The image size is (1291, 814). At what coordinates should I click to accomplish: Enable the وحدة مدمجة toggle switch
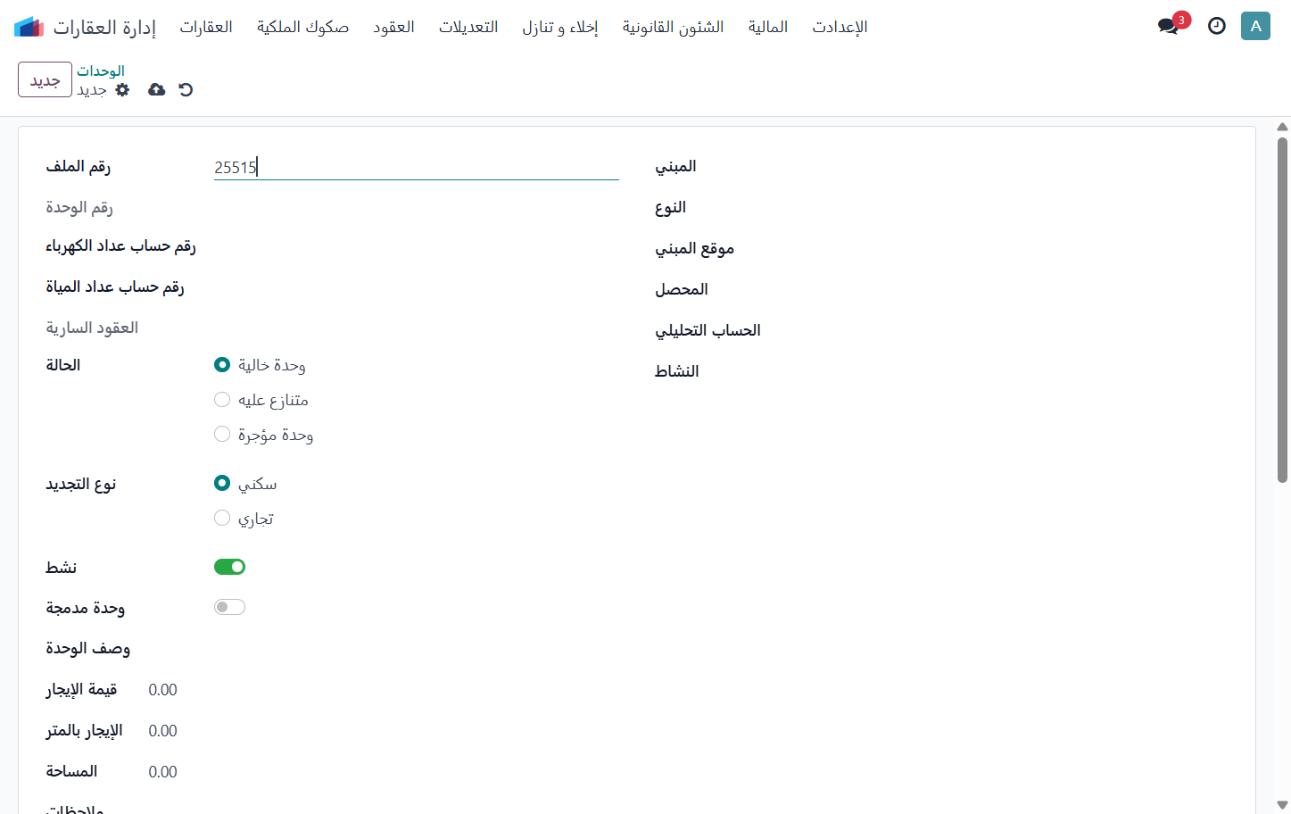[229, 607]
